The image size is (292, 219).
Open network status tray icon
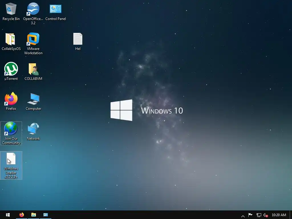click(259, 215)
